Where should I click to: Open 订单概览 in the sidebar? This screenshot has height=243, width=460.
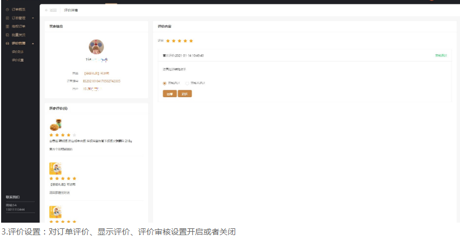click(x=18, y=10)
